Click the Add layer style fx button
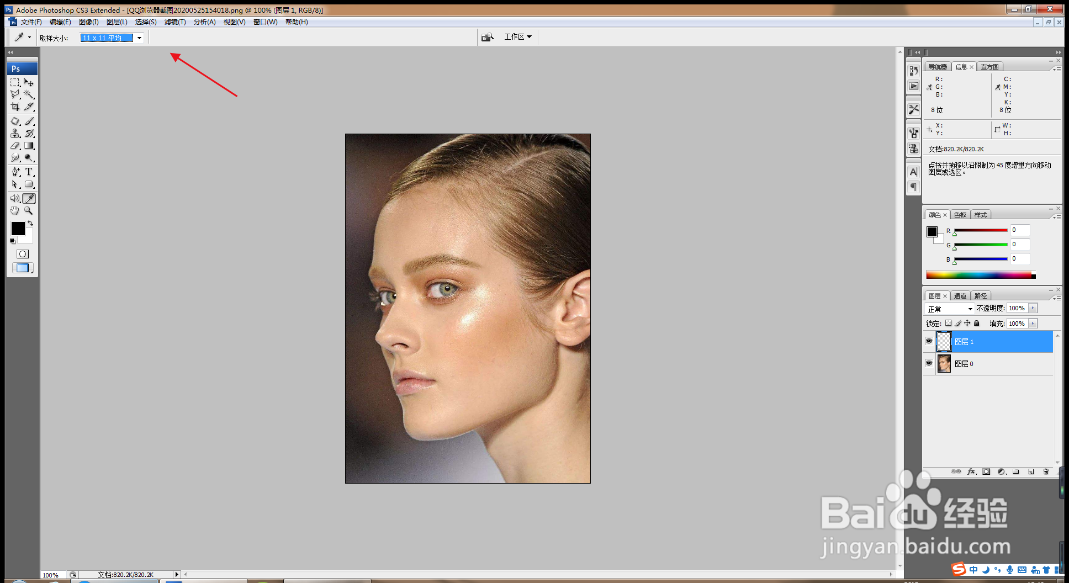This screenshot has height=583, width=1069. [x=972, y=471]
